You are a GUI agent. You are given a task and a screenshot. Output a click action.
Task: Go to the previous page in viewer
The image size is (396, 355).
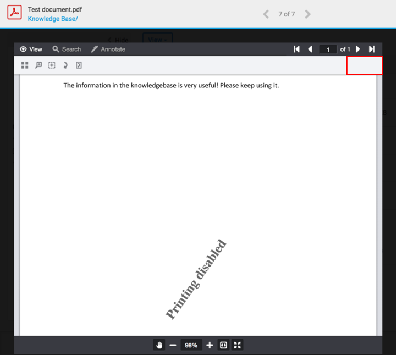(310, 49)
